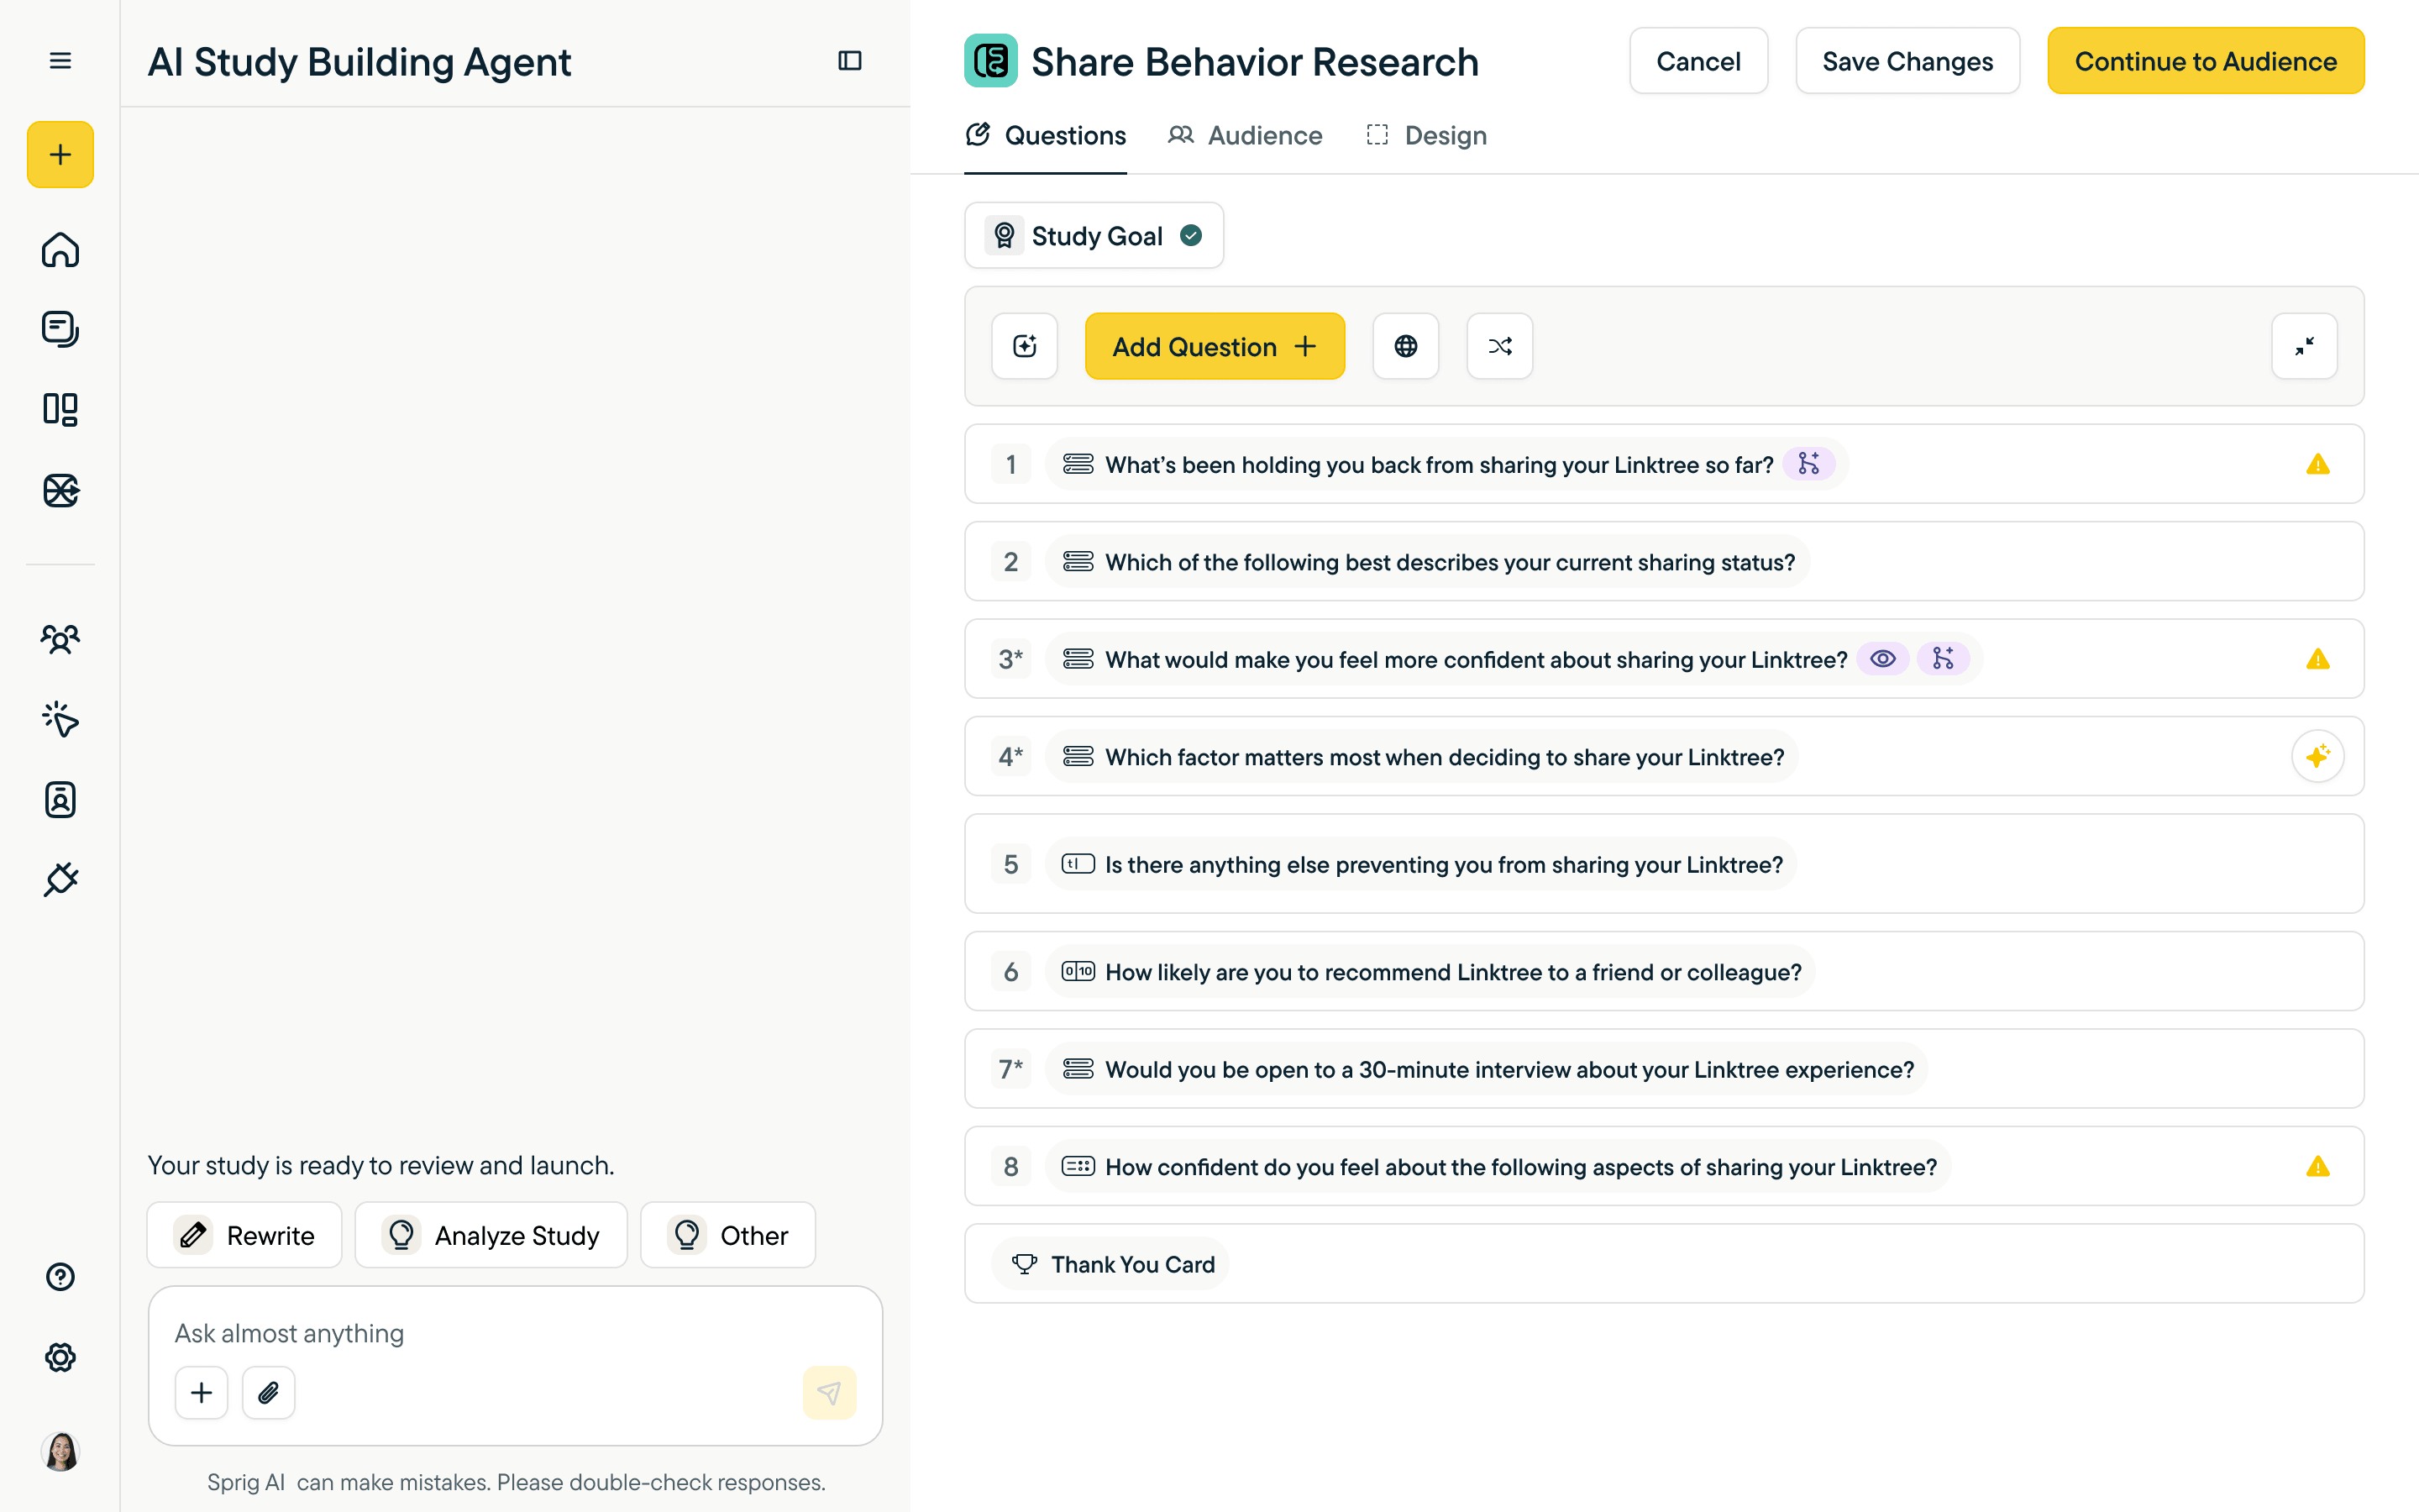Click the matrix type icon on question 8
Viewport: 2419px width, 1512px height.
point(1078,1166)
